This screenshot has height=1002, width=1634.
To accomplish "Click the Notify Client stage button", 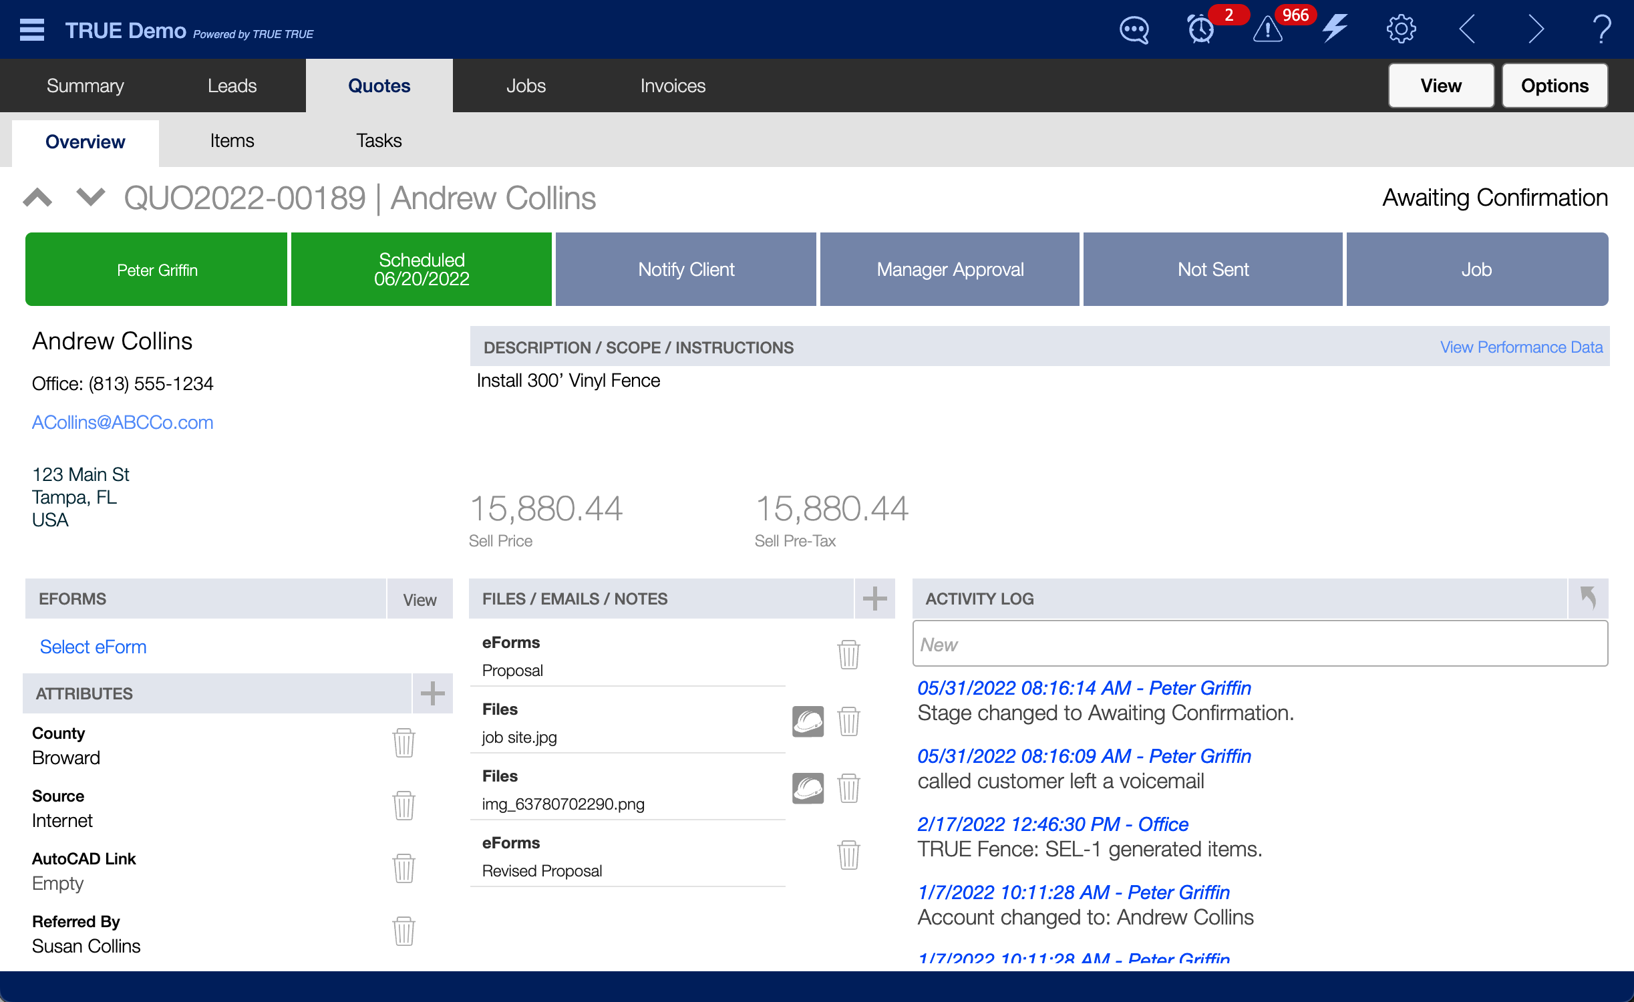I will point(685,269).
